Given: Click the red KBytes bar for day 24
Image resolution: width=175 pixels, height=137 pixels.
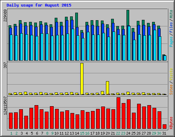Looking at the screenshot, I should pyautogui.click(x=129, y=114).
